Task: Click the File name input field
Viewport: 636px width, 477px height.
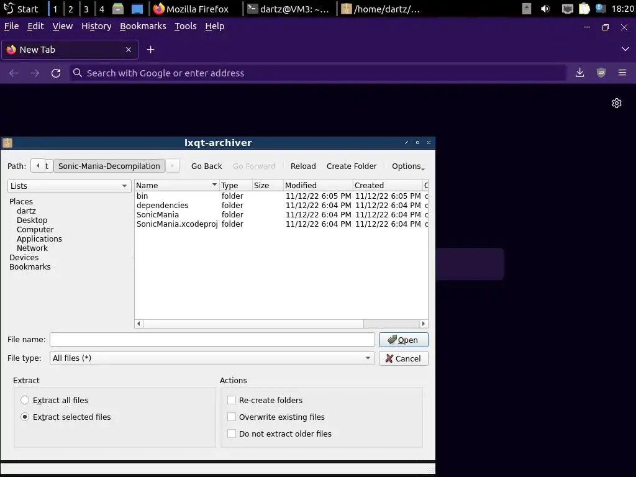Action: point(212,340)
